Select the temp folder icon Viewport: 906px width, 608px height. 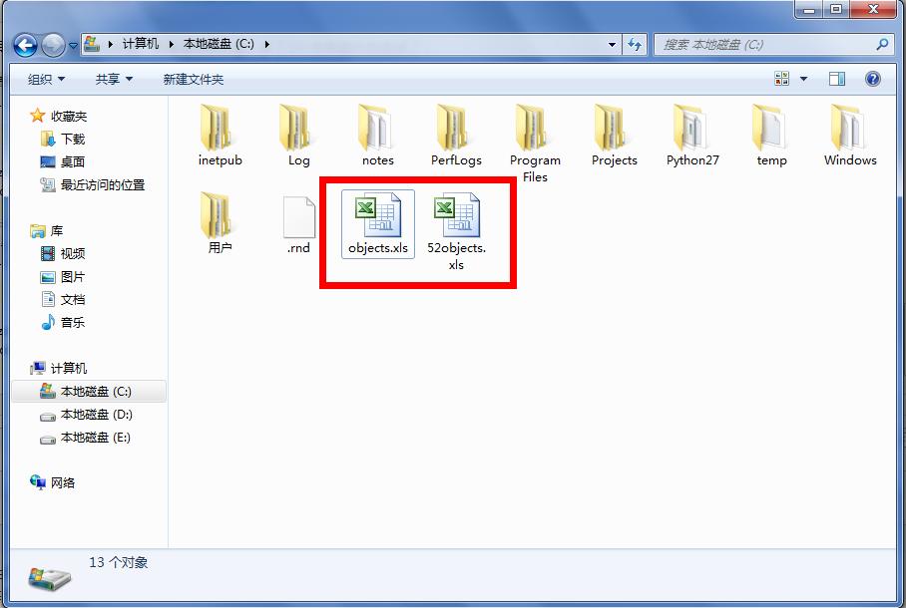769,127
